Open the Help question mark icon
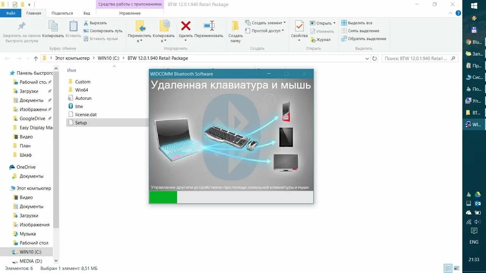This screenshot has width=486, height=273. coord(458,13)
